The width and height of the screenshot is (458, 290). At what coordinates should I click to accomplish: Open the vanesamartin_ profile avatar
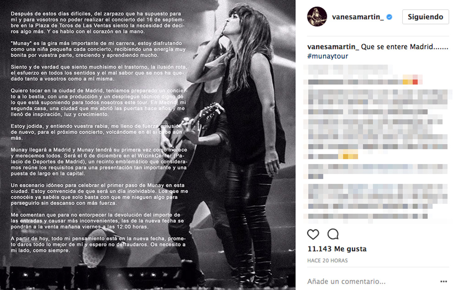[x=317, y=16]
